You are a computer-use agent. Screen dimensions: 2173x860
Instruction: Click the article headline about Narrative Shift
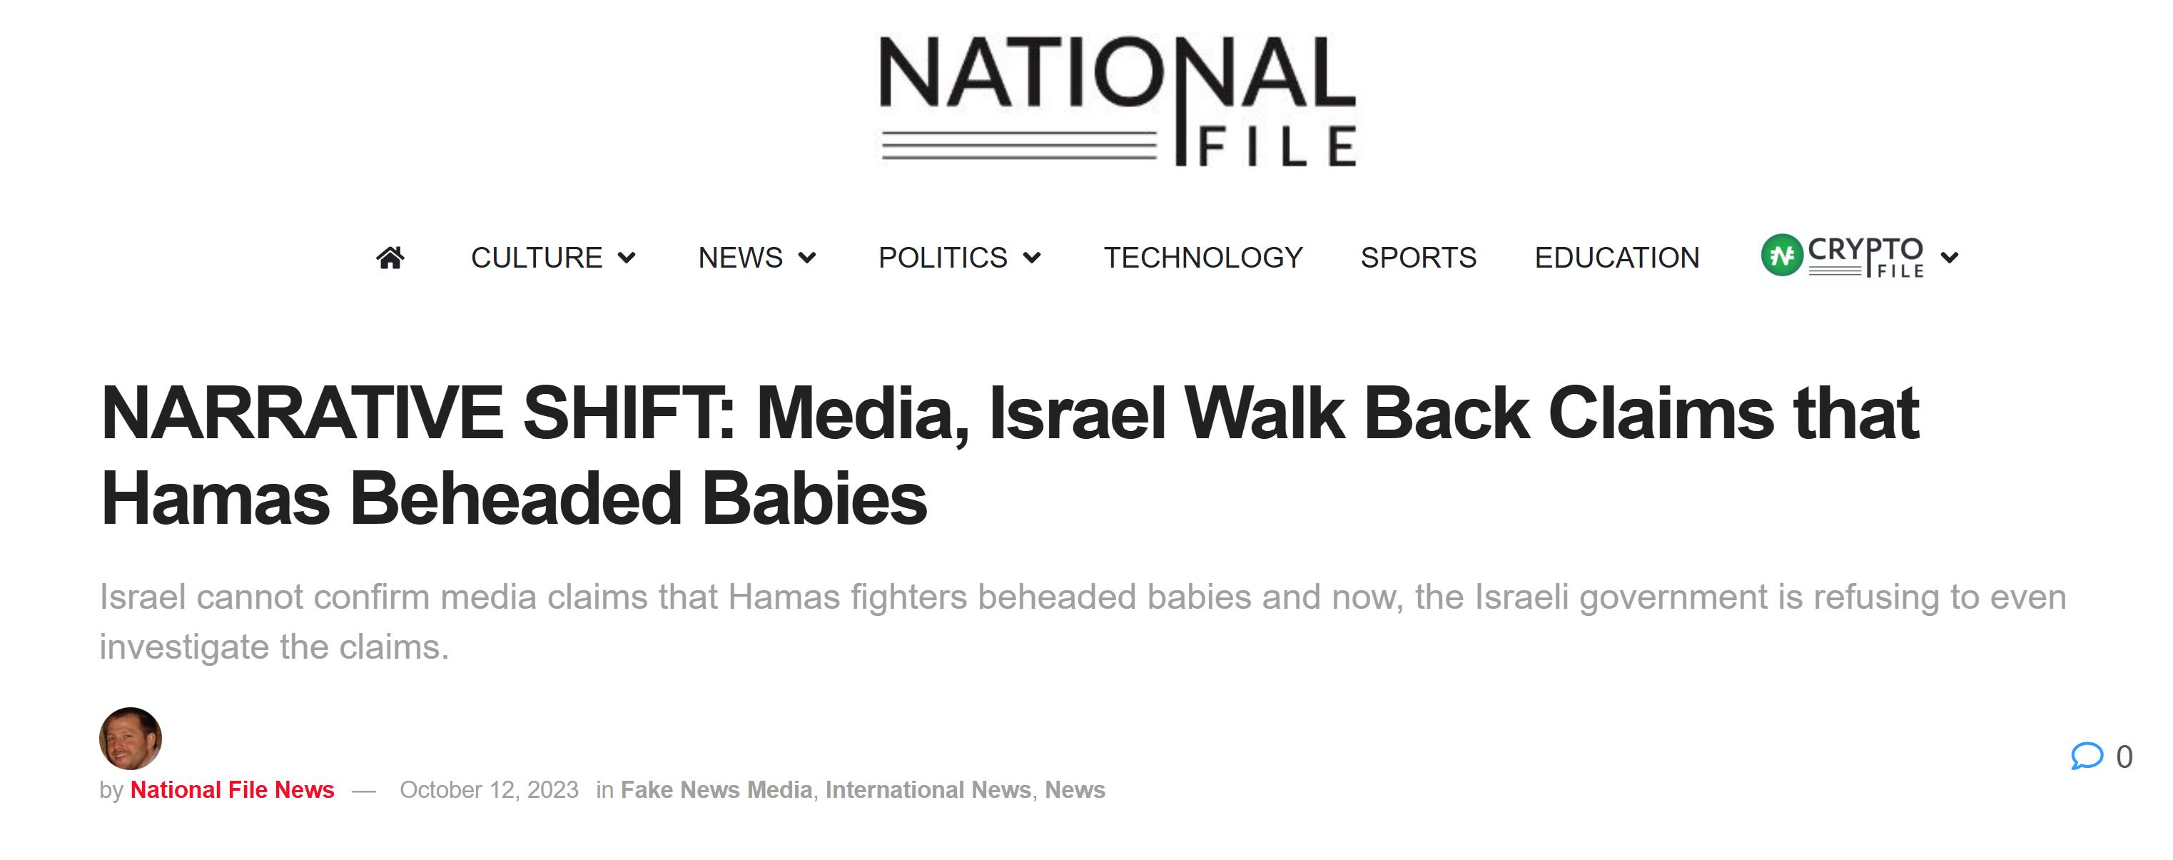(x=1009, y=455)
